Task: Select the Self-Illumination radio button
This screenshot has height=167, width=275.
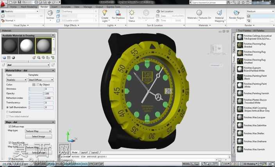Action: click(7, 107)
